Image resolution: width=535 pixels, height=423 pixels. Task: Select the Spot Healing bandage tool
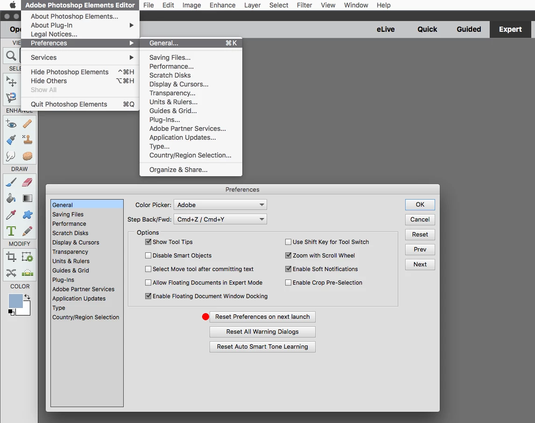tap(27, 124)
